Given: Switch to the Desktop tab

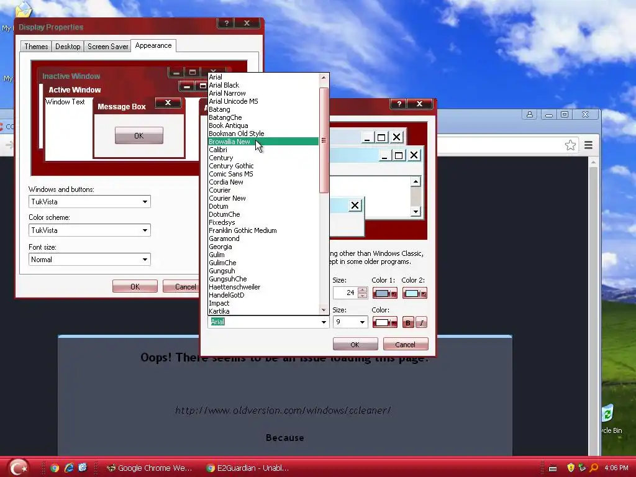Looking at the screenshot, I should [68, 46].
